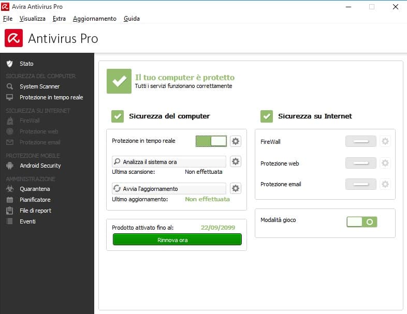
Task: Select Protezione web in the sidebar
Action: pos(39,131)
